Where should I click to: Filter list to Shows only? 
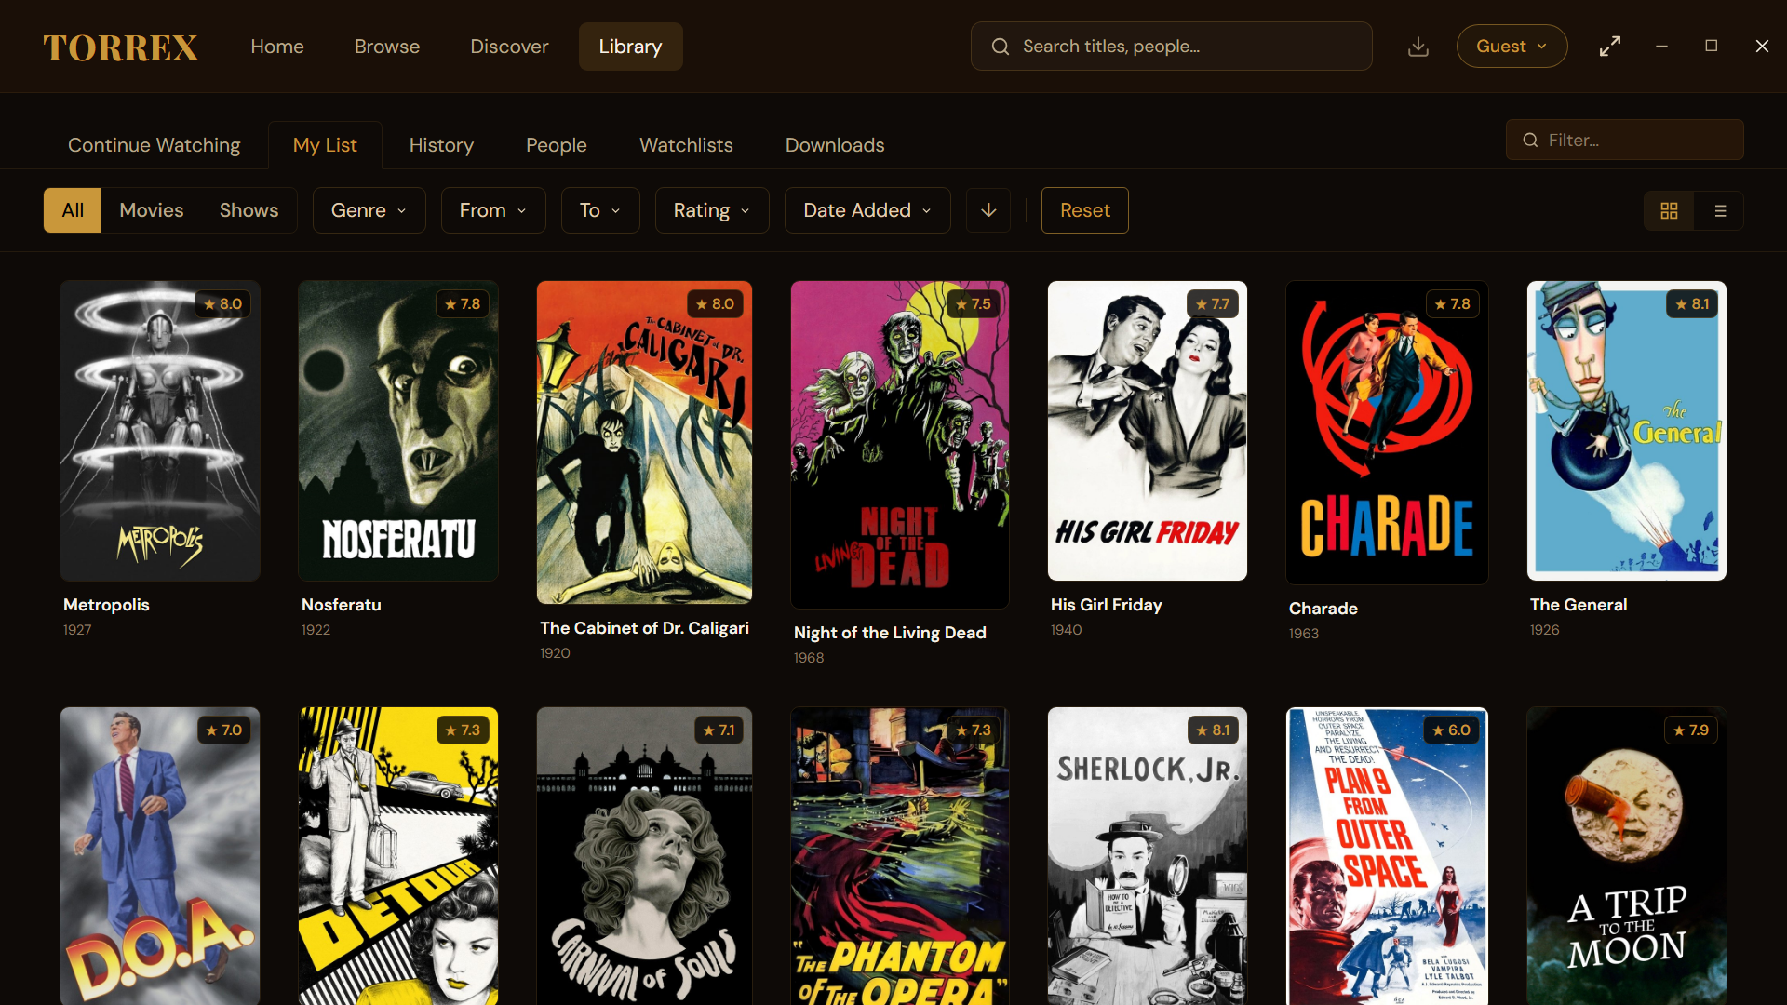(249, 210)
